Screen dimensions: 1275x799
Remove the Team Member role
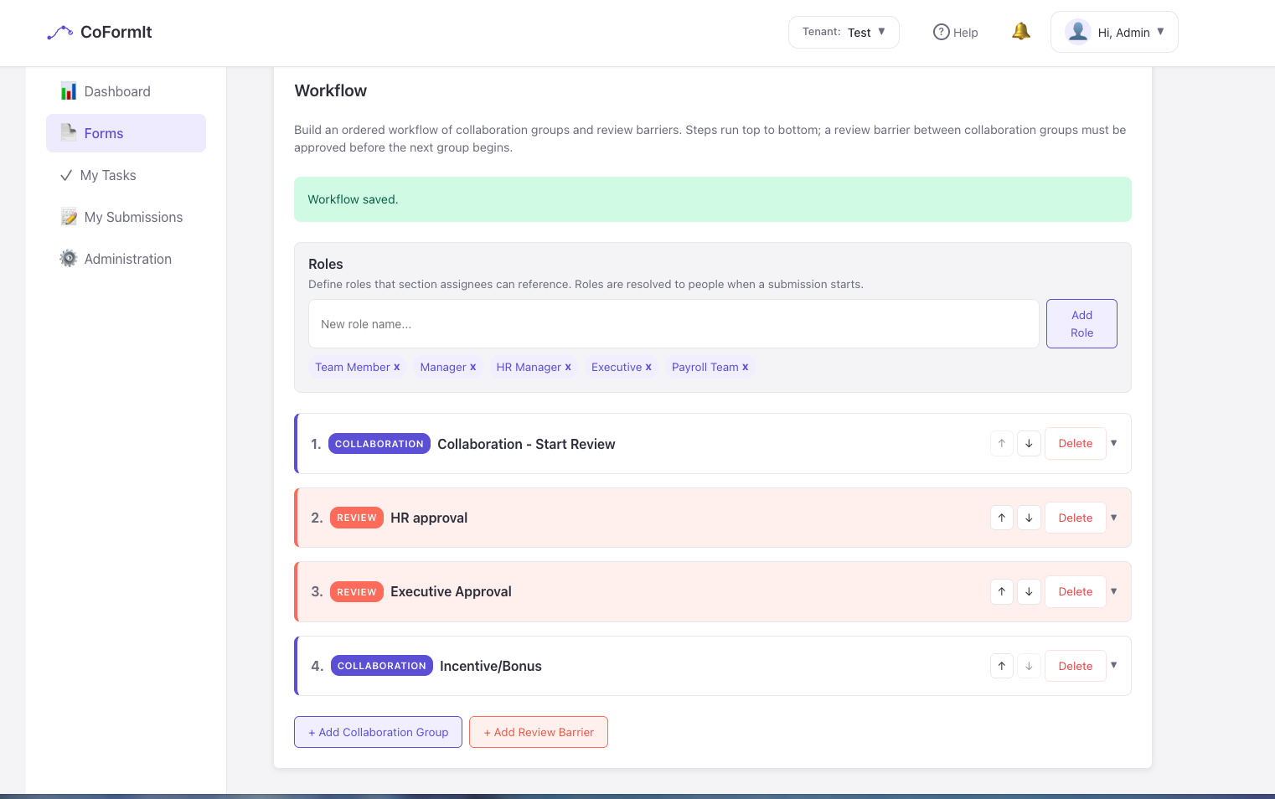point(397,367)
